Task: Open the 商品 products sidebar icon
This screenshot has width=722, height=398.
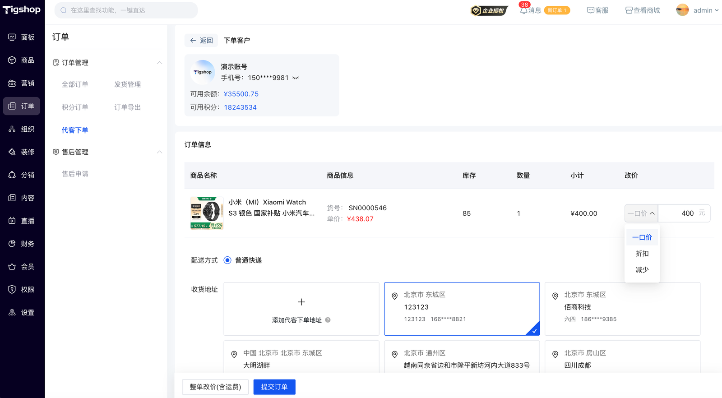Action: point(12,60)
